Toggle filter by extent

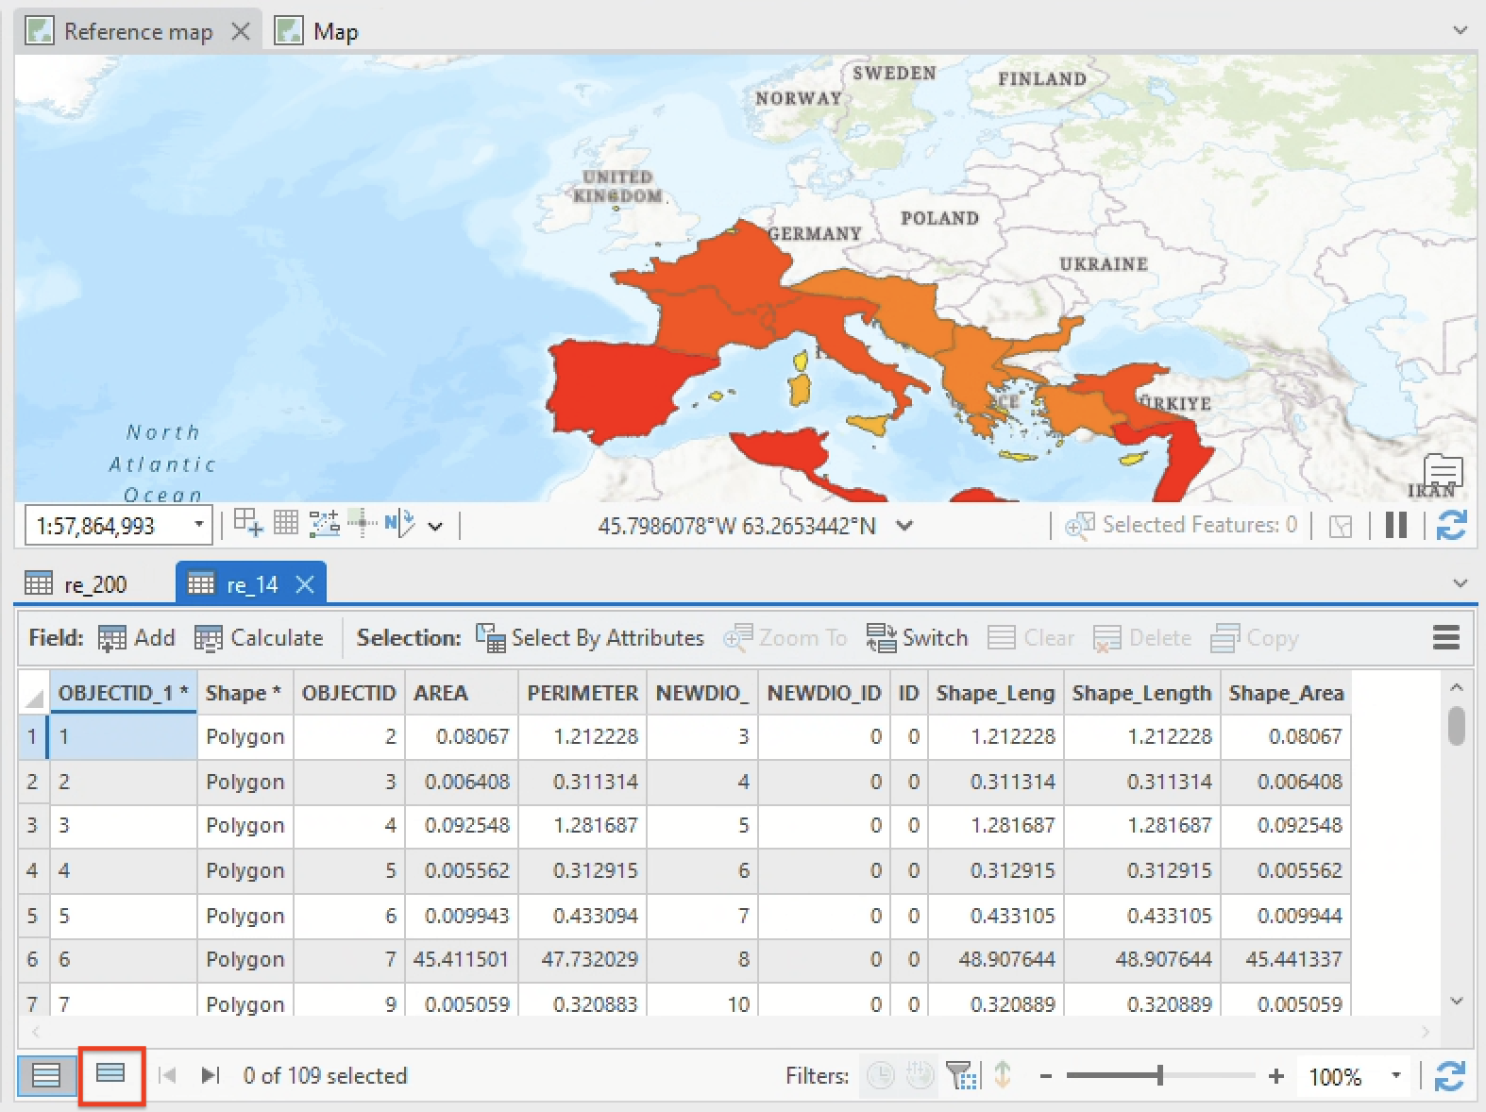click(960, 1075)
